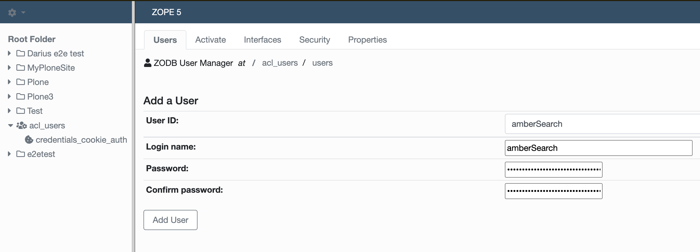Screen dimensions: 700x252
Task: Click into the Confirm password field
Action: pos(553,191)
